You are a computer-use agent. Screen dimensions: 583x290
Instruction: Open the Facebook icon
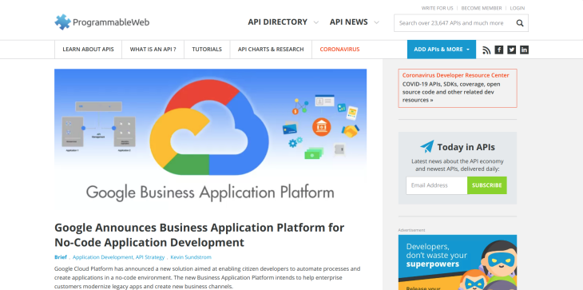499,50
